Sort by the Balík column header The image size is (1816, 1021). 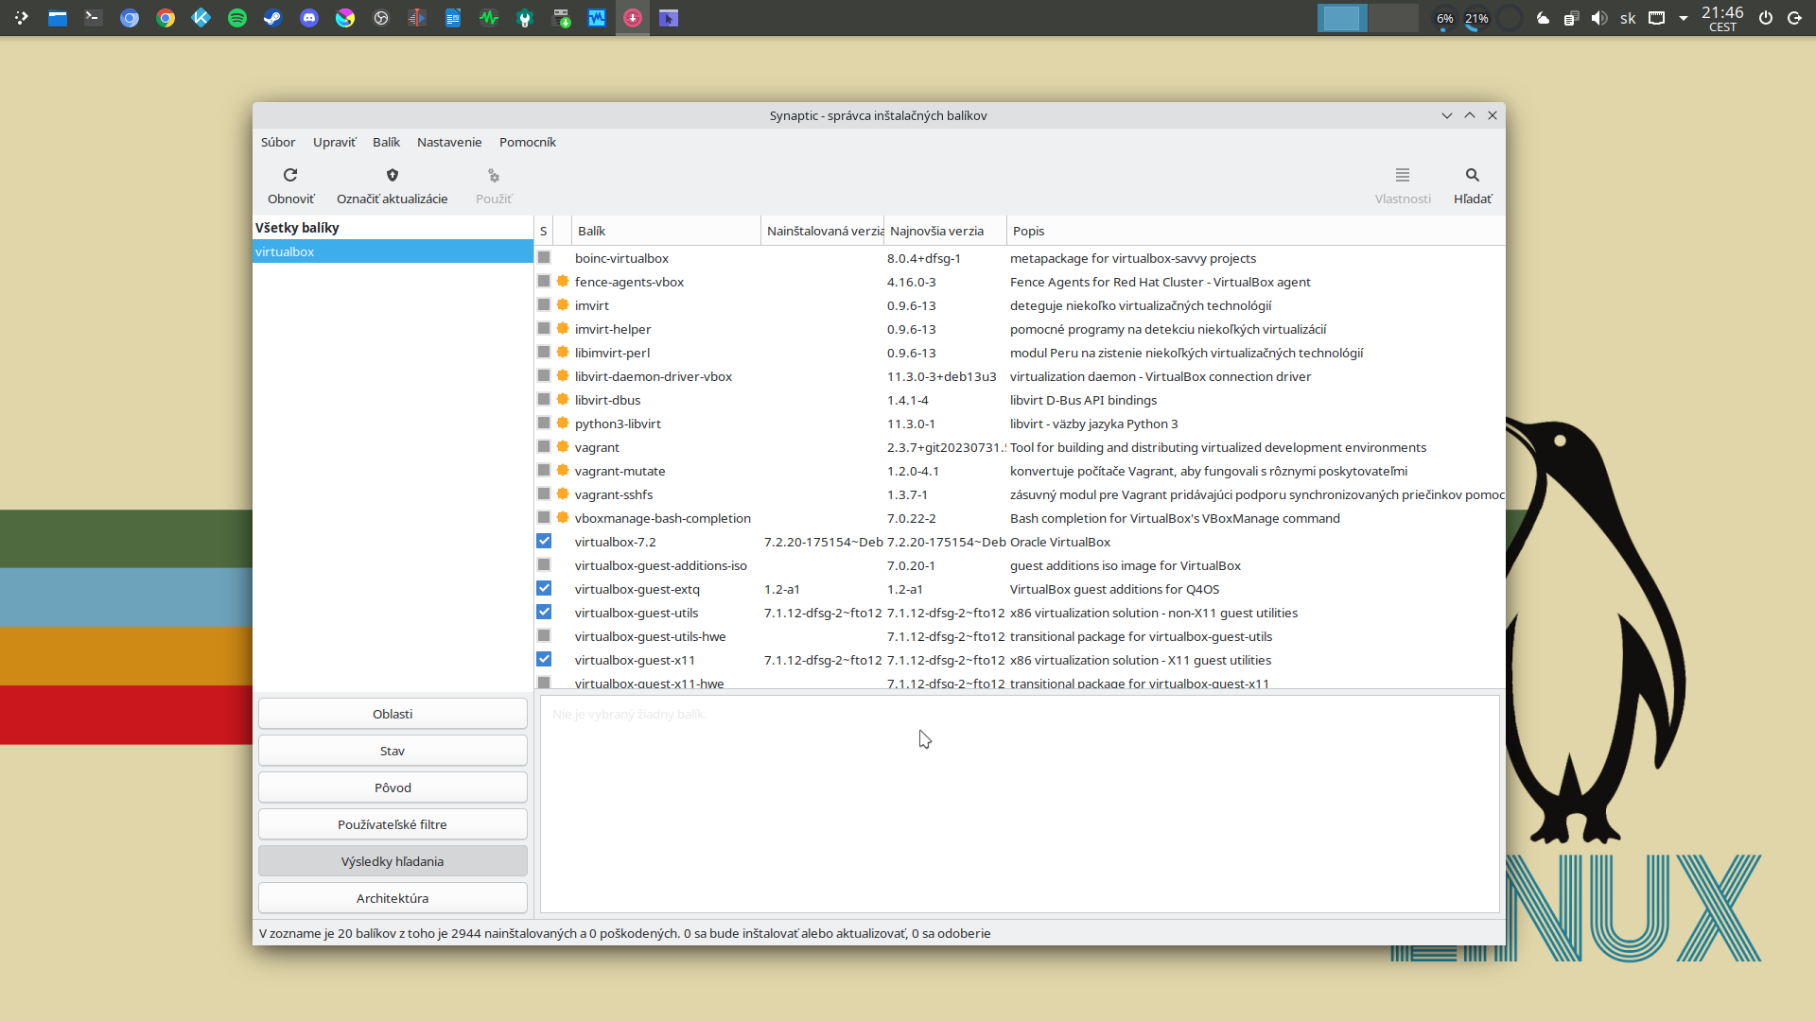tap(666, 231)
